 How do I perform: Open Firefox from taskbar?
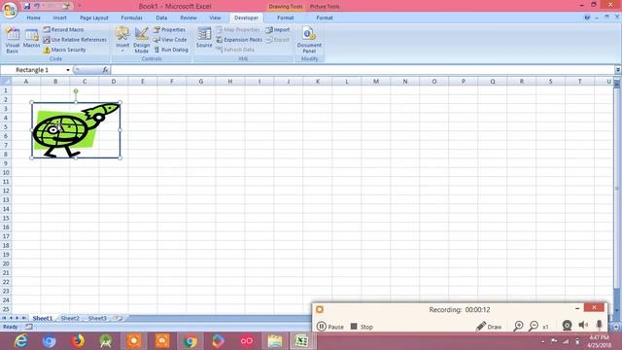78,341
